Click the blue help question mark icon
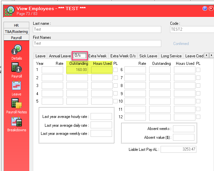 (205, 8)
